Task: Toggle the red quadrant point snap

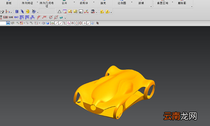Action: pos(80,23)
